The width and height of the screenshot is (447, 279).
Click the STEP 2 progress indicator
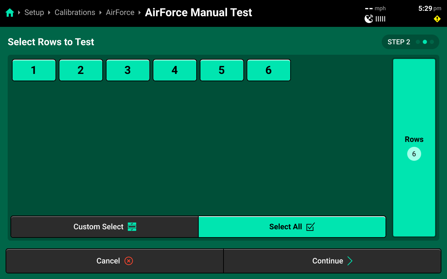410,42
